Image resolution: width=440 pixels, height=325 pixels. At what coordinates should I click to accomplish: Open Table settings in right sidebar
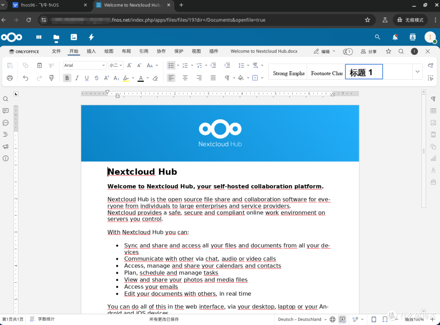pos(433,111)
